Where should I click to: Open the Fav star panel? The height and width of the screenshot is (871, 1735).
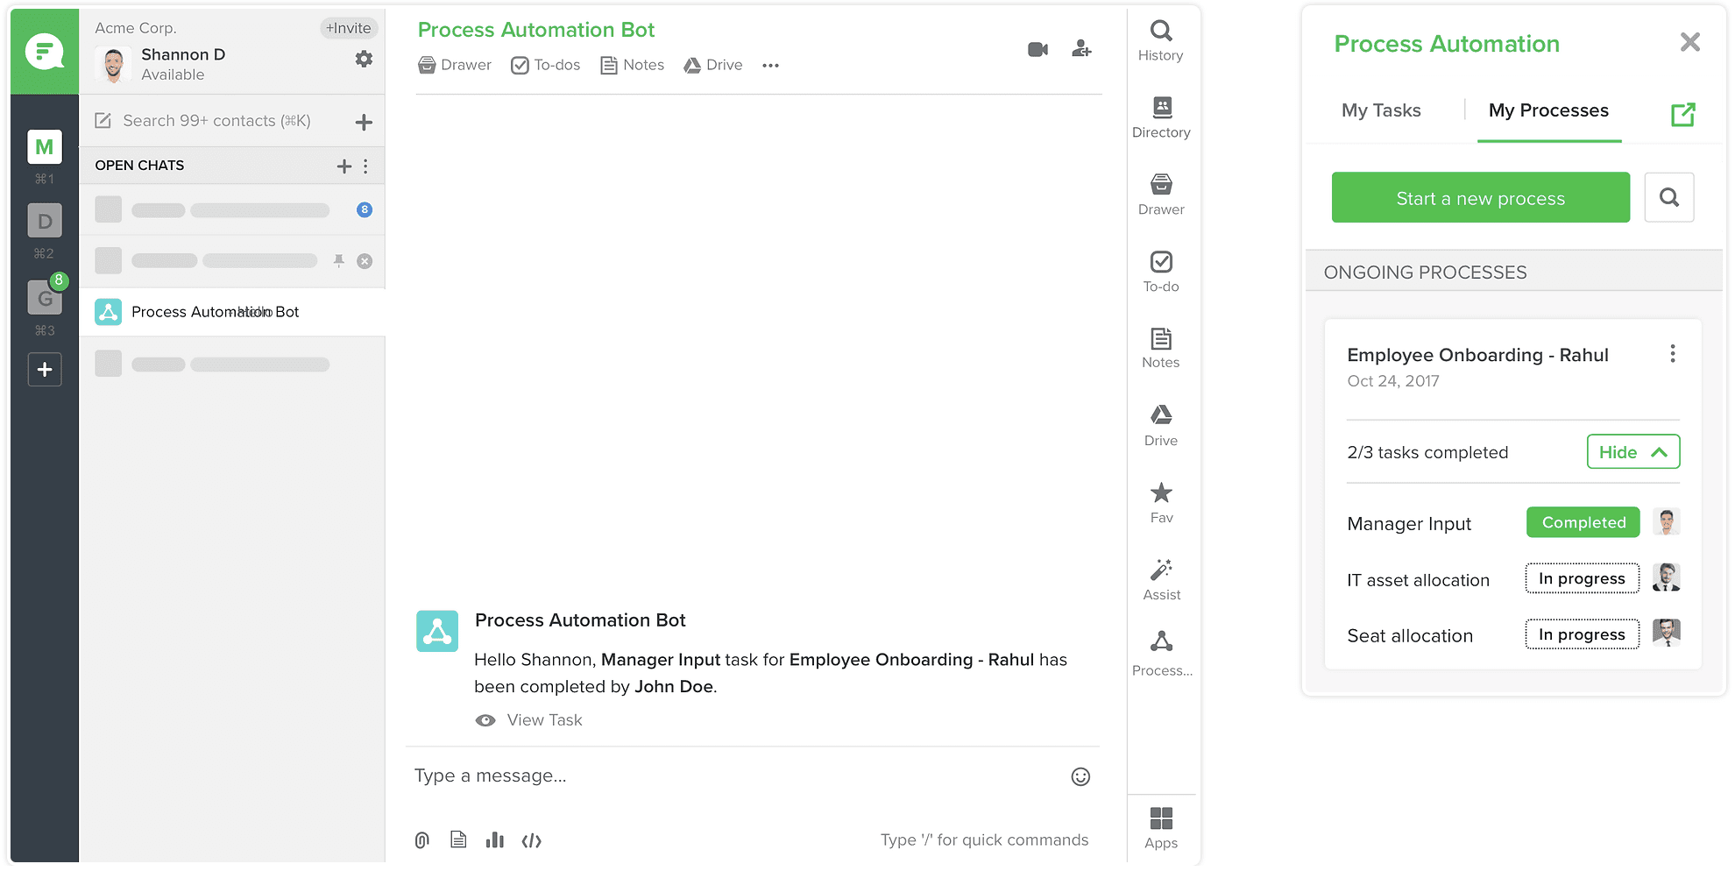pyautogui.click(x=1161, y=503)
